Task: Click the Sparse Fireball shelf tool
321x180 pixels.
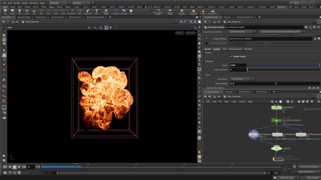Action: point(170,12)
